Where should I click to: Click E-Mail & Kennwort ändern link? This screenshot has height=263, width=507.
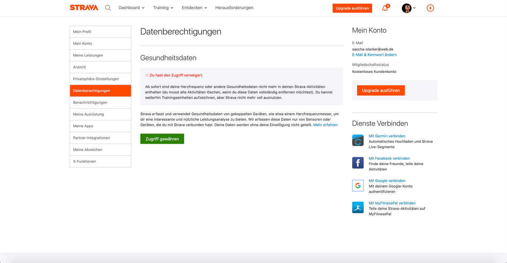[375, 54]
